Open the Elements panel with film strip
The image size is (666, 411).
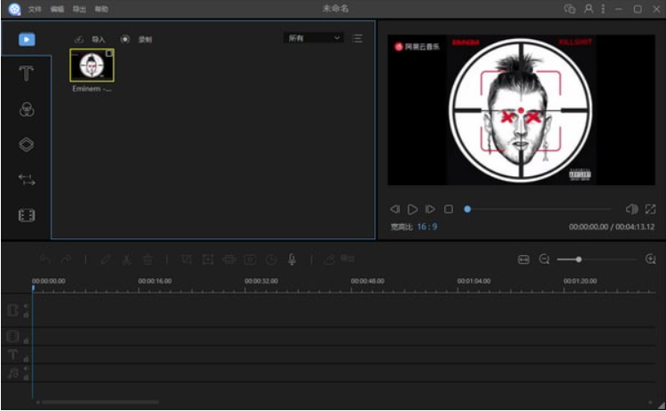point(27,215)
